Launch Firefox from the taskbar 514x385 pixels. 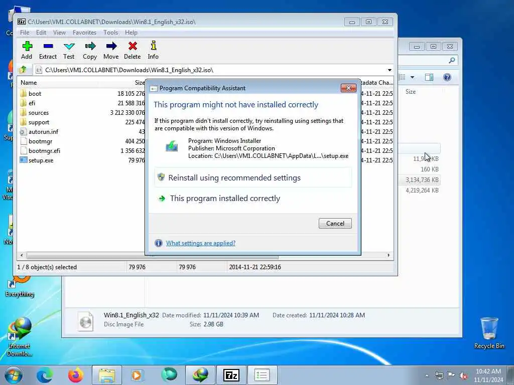tap(75, 375)
